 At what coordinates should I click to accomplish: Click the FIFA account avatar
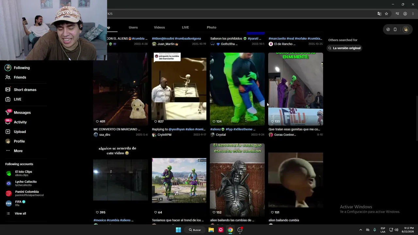pos(8,203)
